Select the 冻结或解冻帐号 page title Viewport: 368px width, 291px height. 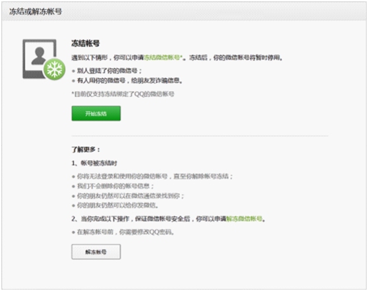36,11
